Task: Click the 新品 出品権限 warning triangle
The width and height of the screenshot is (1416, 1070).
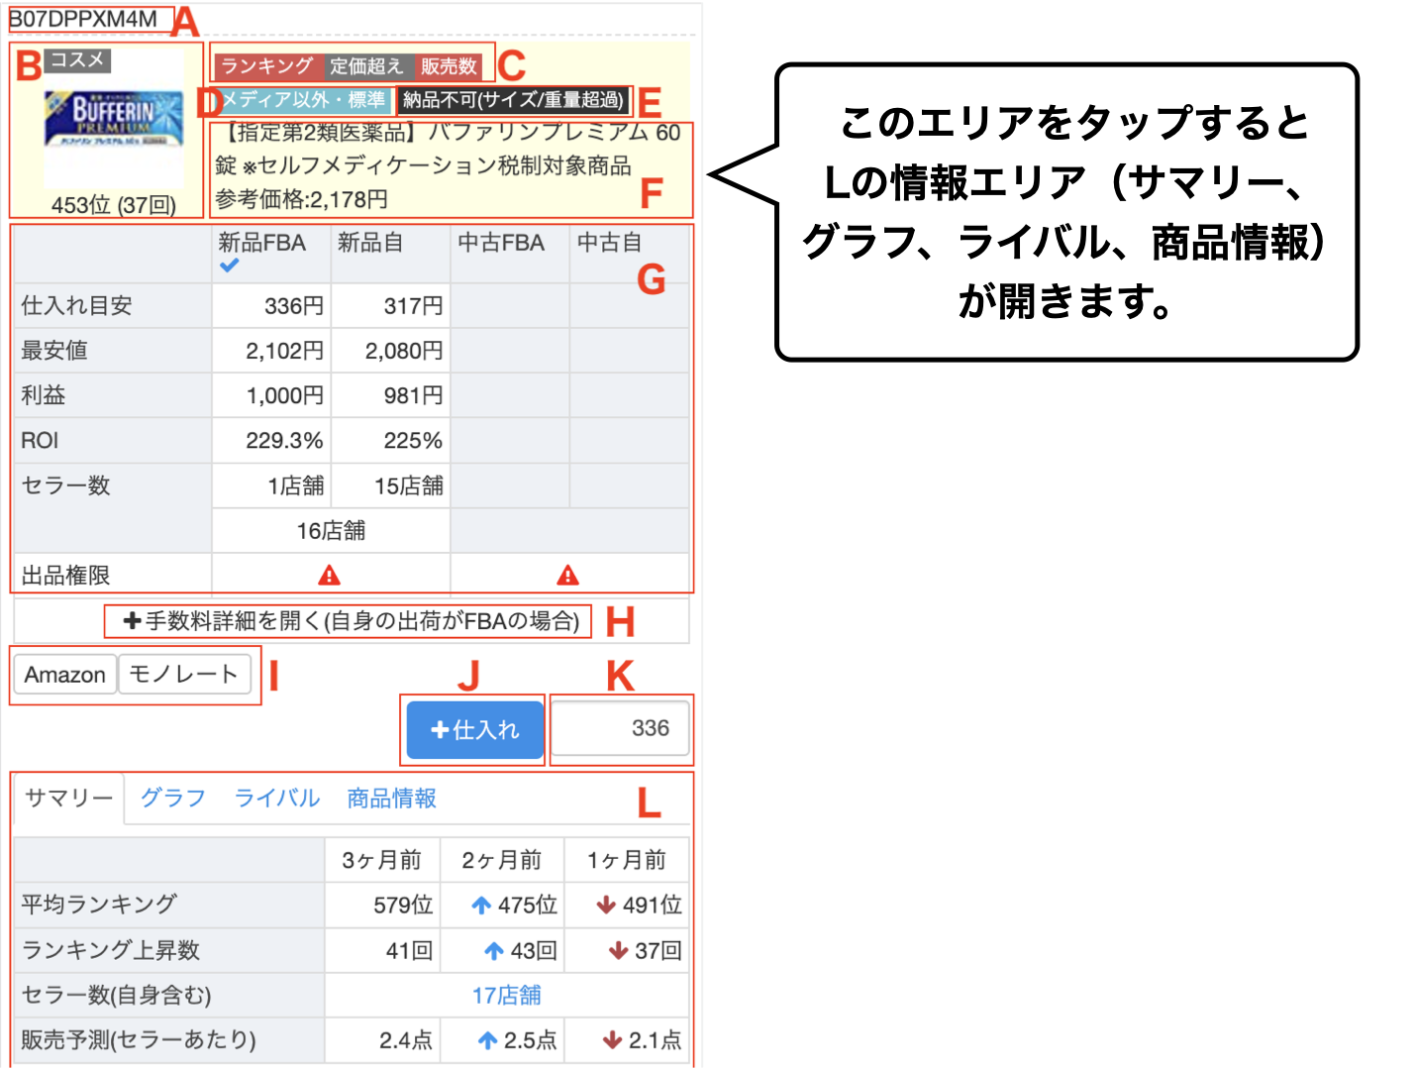Action: [330, 575]
